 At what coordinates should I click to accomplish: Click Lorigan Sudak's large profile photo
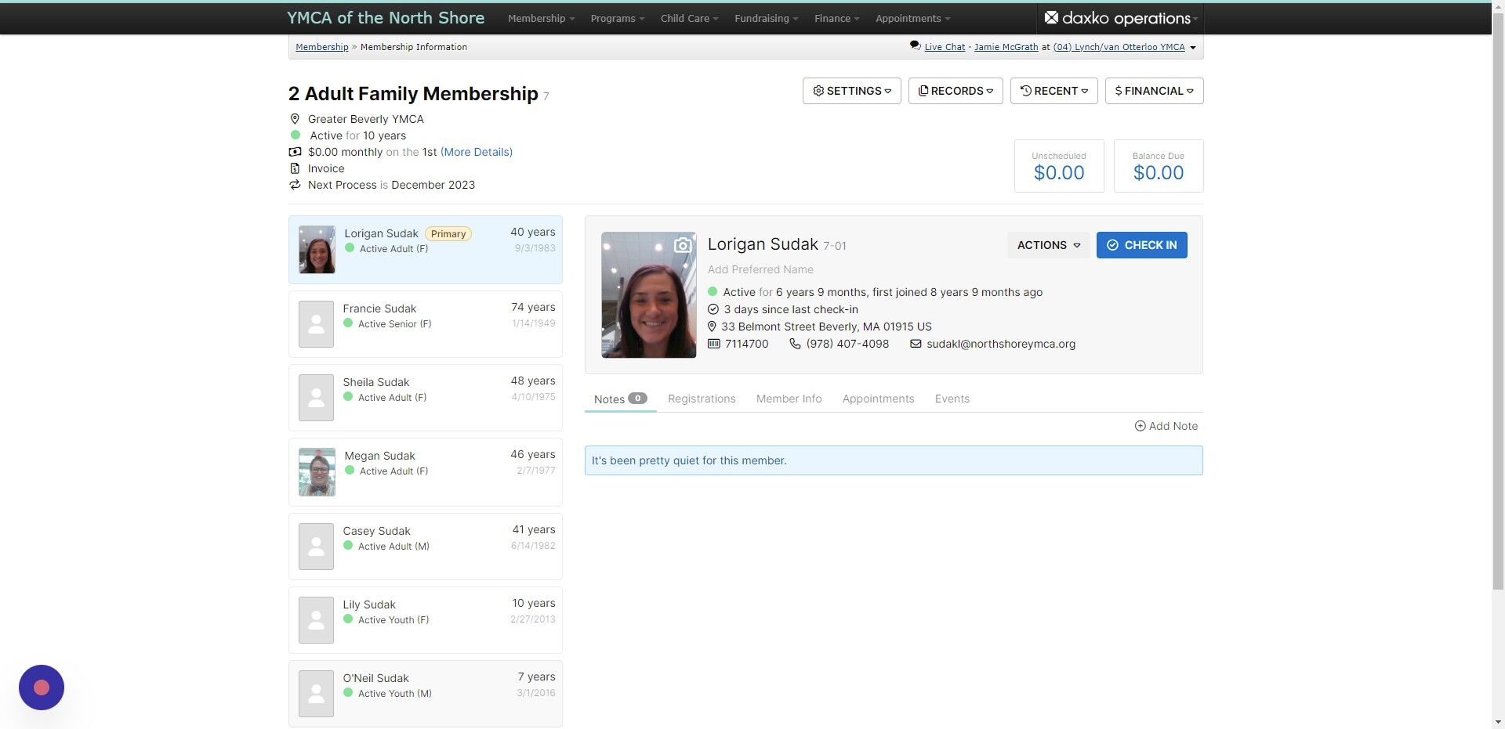[x=648, y=295]
